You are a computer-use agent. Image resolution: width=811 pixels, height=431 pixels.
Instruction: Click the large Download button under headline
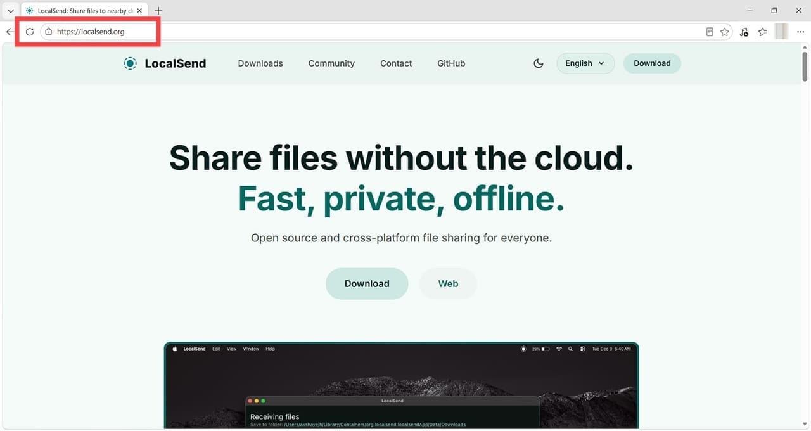[367, 284]
